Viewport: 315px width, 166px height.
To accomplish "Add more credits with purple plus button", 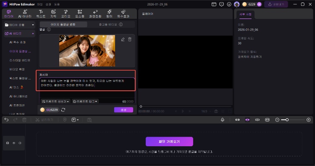I will click(259, 4).
